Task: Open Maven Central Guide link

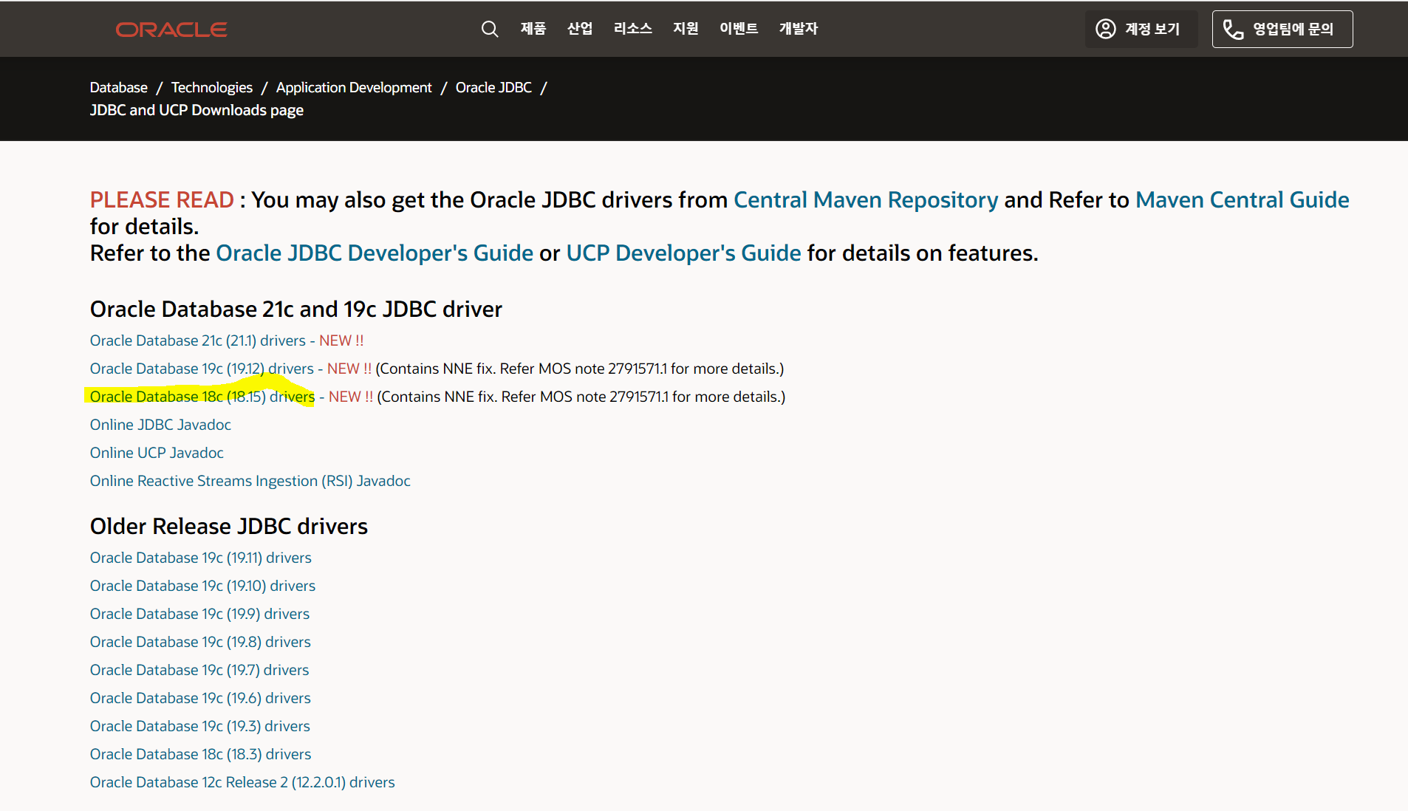Action: 1243,199
